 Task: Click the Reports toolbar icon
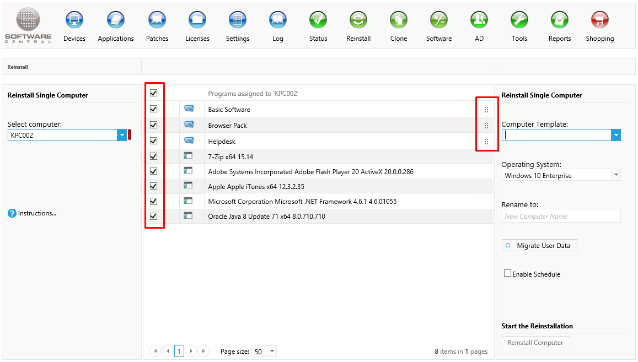click(559, 20)
